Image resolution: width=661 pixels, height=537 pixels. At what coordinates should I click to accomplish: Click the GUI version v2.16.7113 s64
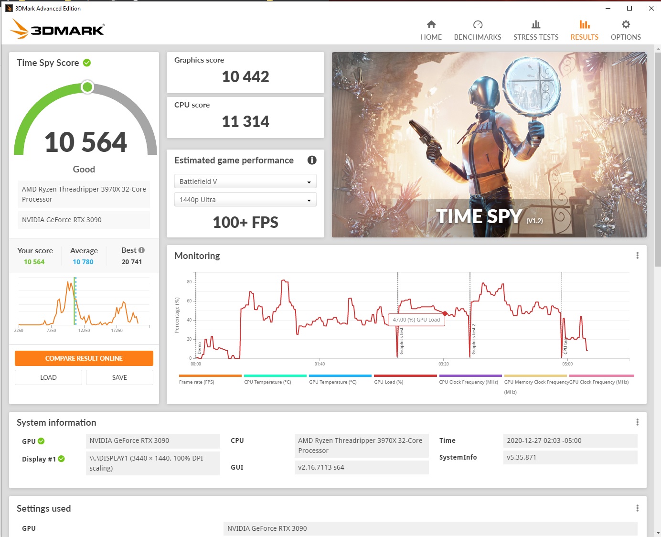click(362, 467)
